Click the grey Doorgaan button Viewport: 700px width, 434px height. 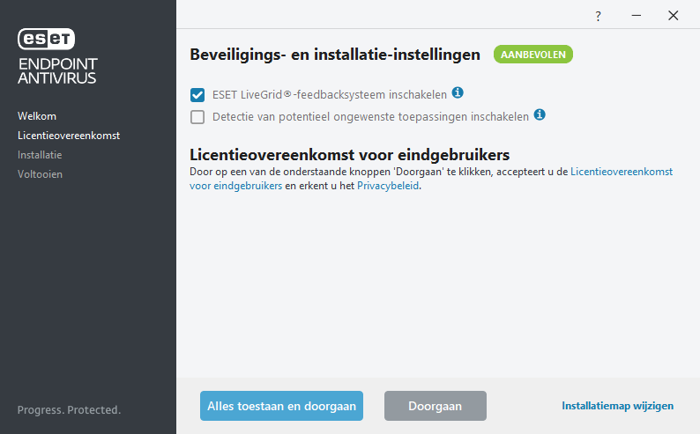click(435, 406)
